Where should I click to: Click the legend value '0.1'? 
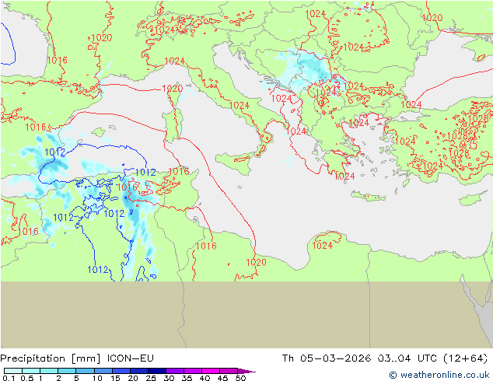[x=9, y=378]
